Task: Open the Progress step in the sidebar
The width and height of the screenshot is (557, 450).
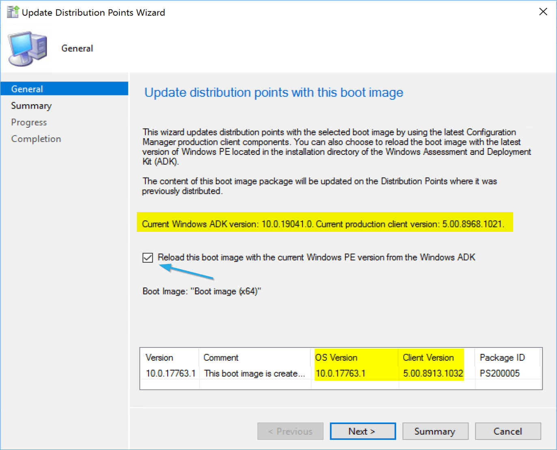Action: point(29,122)
